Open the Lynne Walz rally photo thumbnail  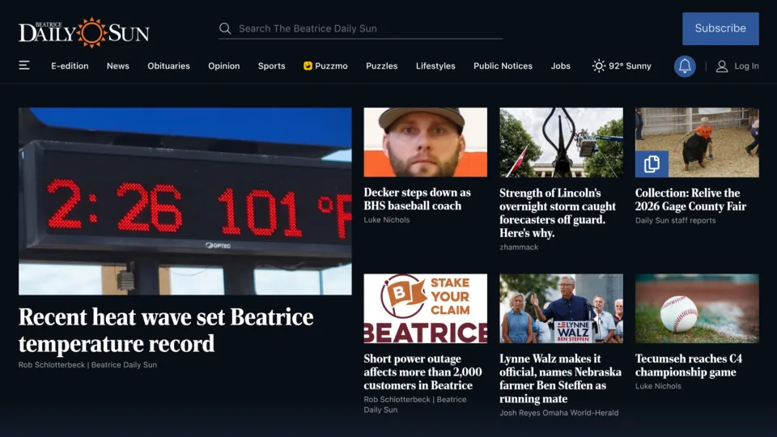561,308
